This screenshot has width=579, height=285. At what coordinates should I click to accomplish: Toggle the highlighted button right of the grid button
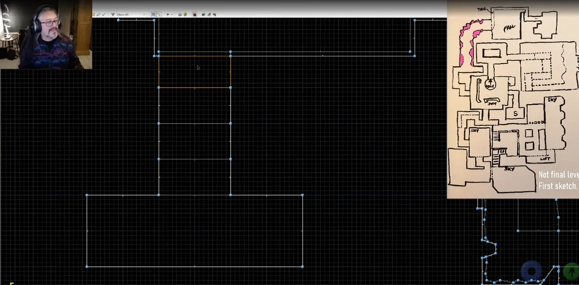(x=159, y=14)
